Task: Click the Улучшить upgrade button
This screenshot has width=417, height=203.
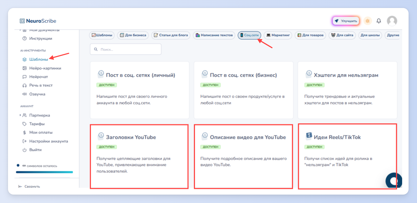Action: click(346, 21)
